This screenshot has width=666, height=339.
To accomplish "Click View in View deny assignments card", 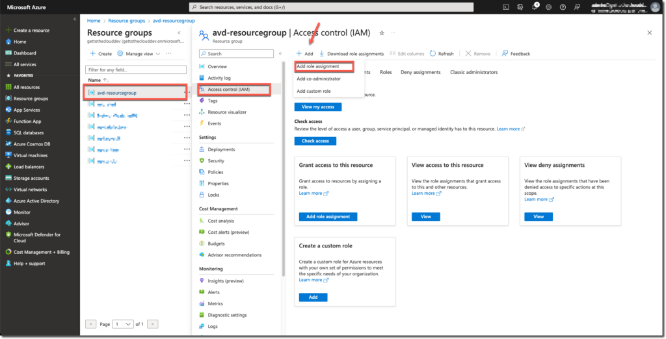I will click(x=538, y=217).
